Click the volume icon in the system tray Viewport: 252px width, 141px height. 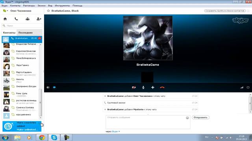point(231,137)
